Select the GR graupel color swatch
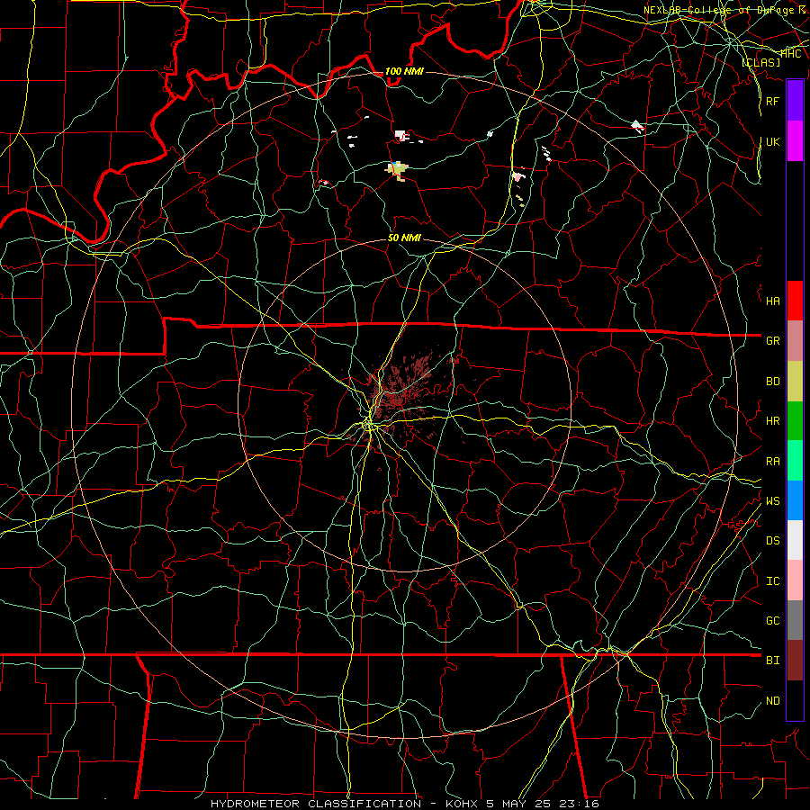This screenshot has width=810, height=810. tap(795, 341)
